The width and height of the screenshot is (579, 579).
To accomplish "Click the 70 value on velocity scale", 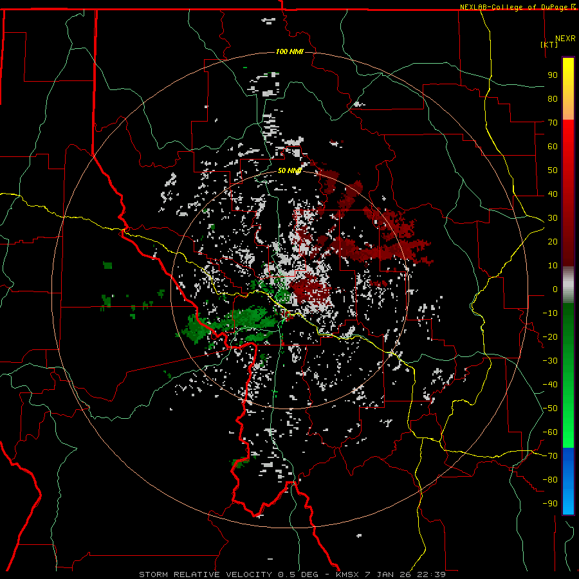I will 553,123.
